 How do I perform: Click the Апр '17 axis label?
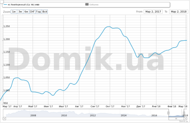coord(18,106)
